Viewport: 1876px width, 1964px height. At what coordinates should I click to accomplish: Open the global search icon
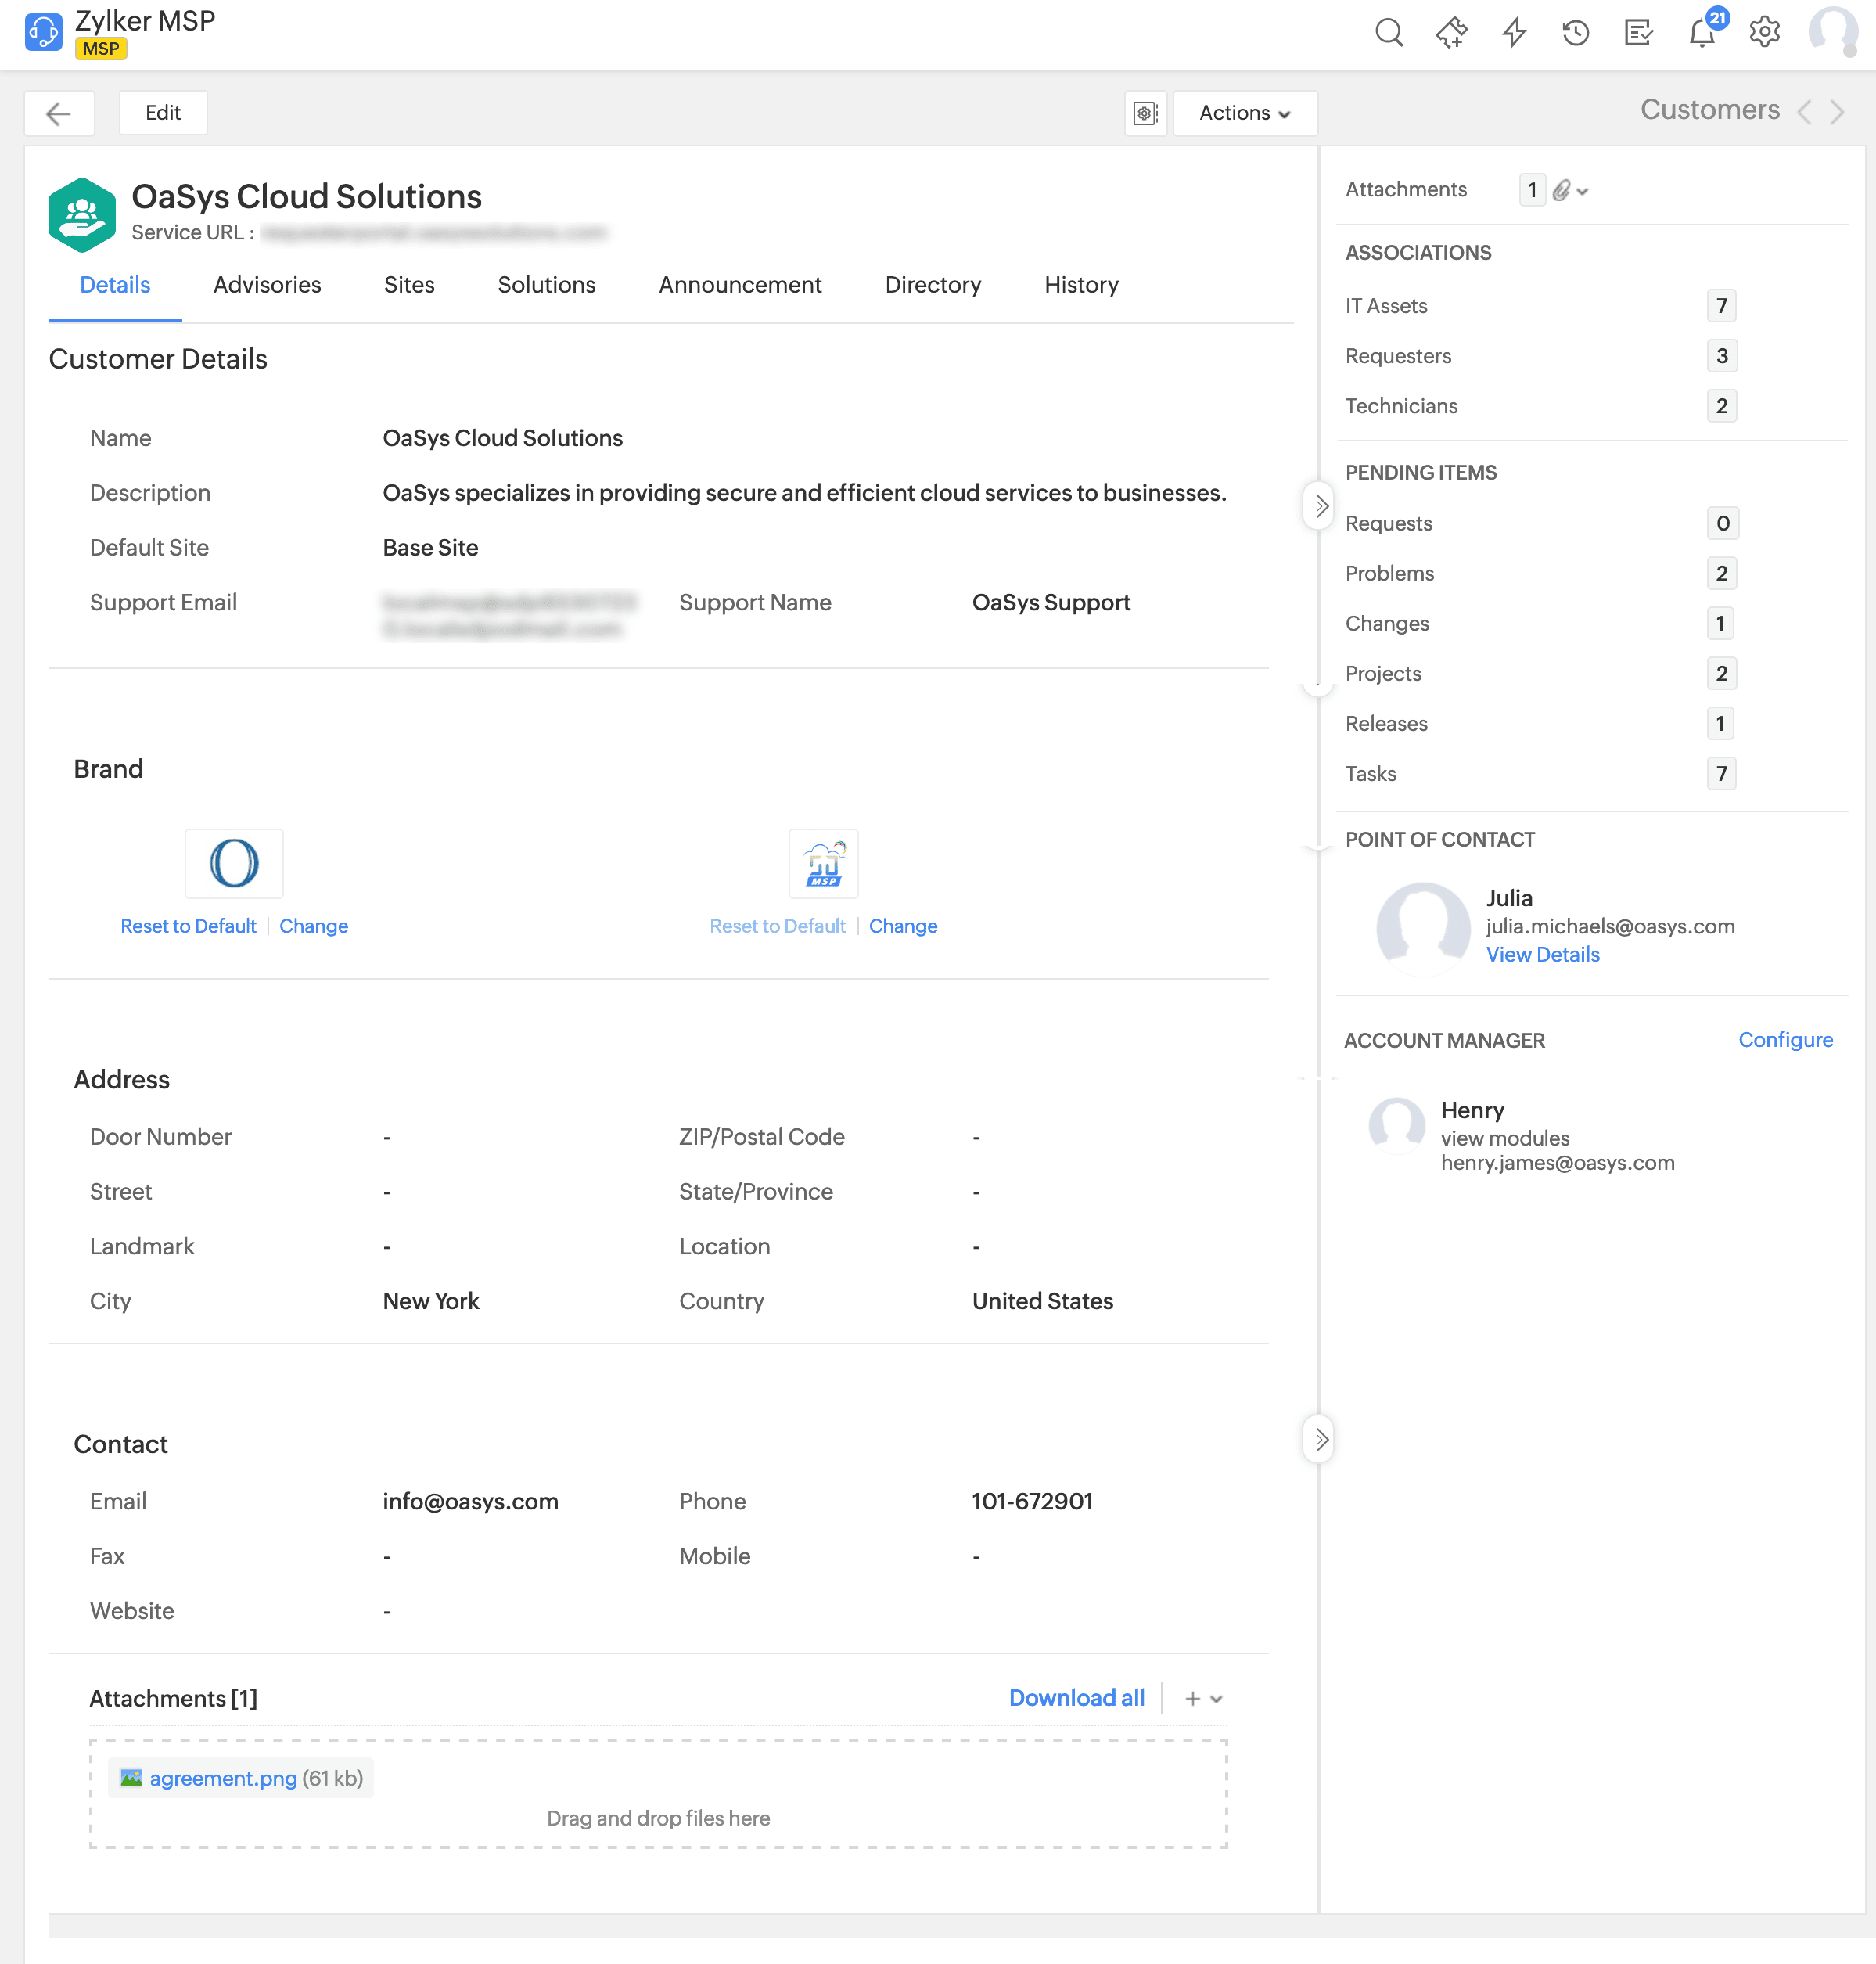[x=1388, y=33]
